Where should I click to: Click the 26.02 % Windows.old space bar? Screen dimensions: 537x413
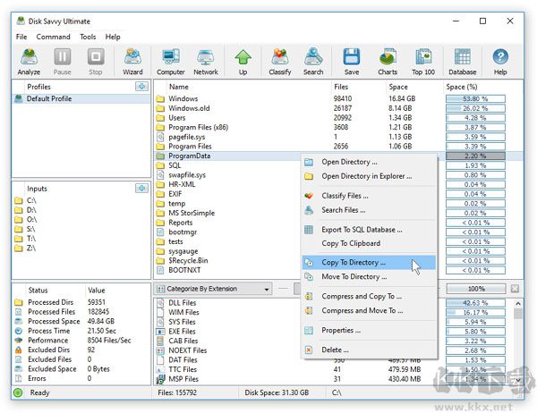[x=475, y=108]
